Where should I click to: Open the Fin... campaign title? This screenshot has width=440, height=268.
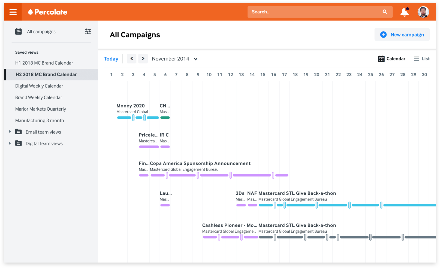[144, 163]
